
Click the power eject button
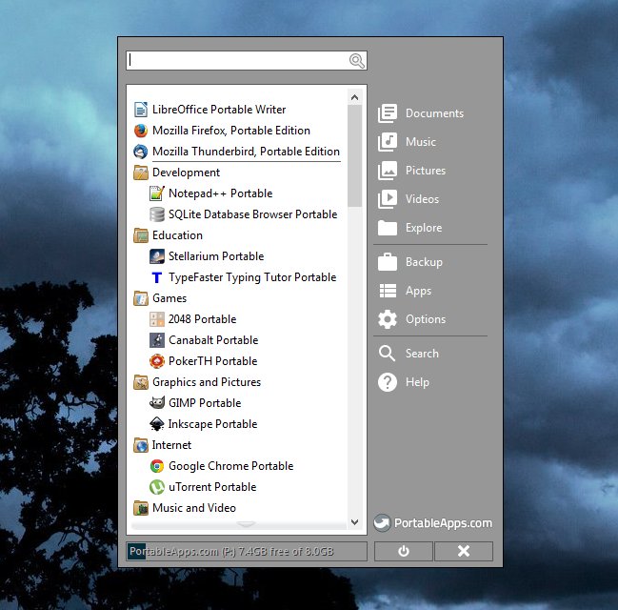click(404, 551)
